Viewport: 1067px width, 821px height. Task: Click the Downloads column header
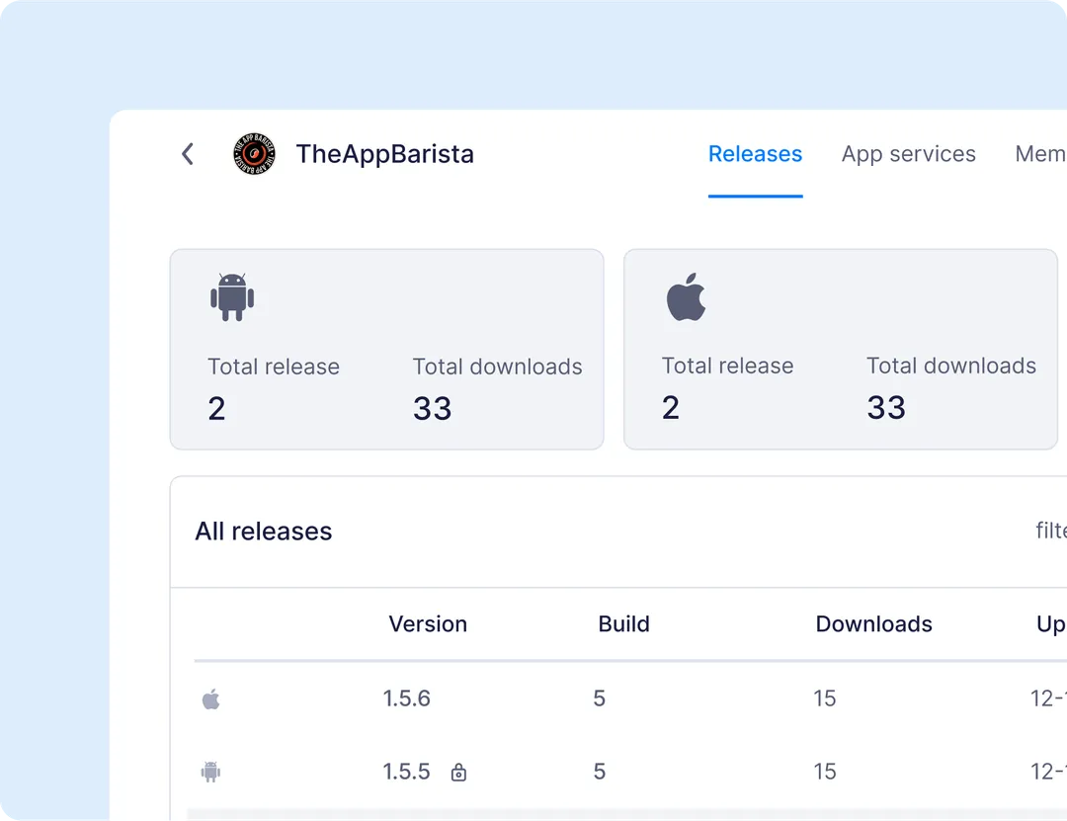[x=873, y=623]
